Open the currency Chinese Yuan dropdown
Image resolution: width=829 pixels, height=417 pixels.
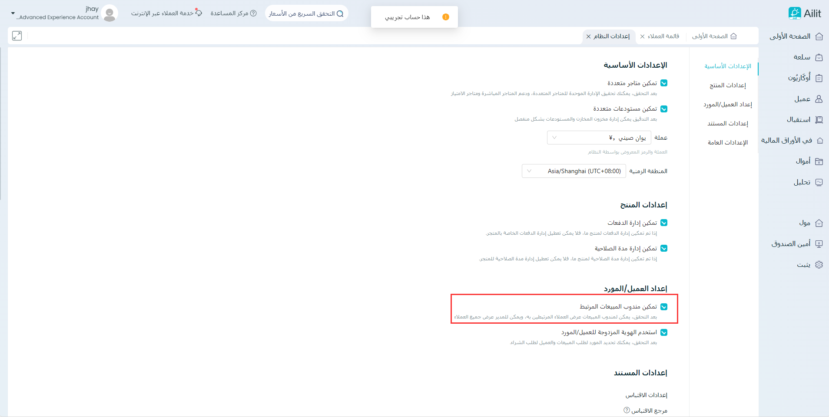[599, 138]
